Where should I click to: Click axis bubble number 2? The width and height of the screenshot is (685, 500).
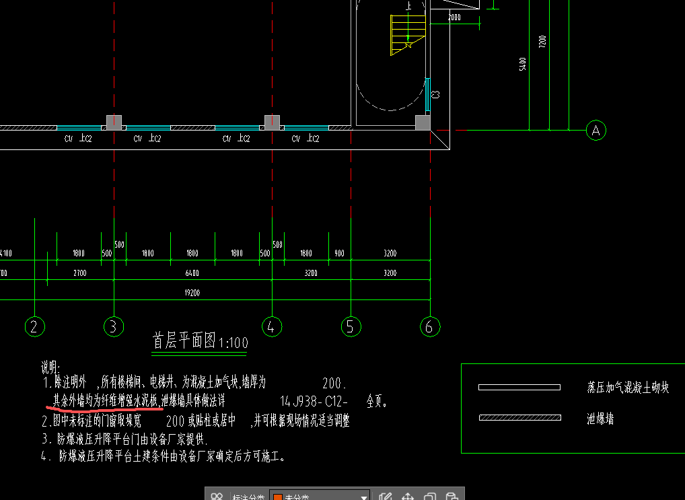pos(34,327)
